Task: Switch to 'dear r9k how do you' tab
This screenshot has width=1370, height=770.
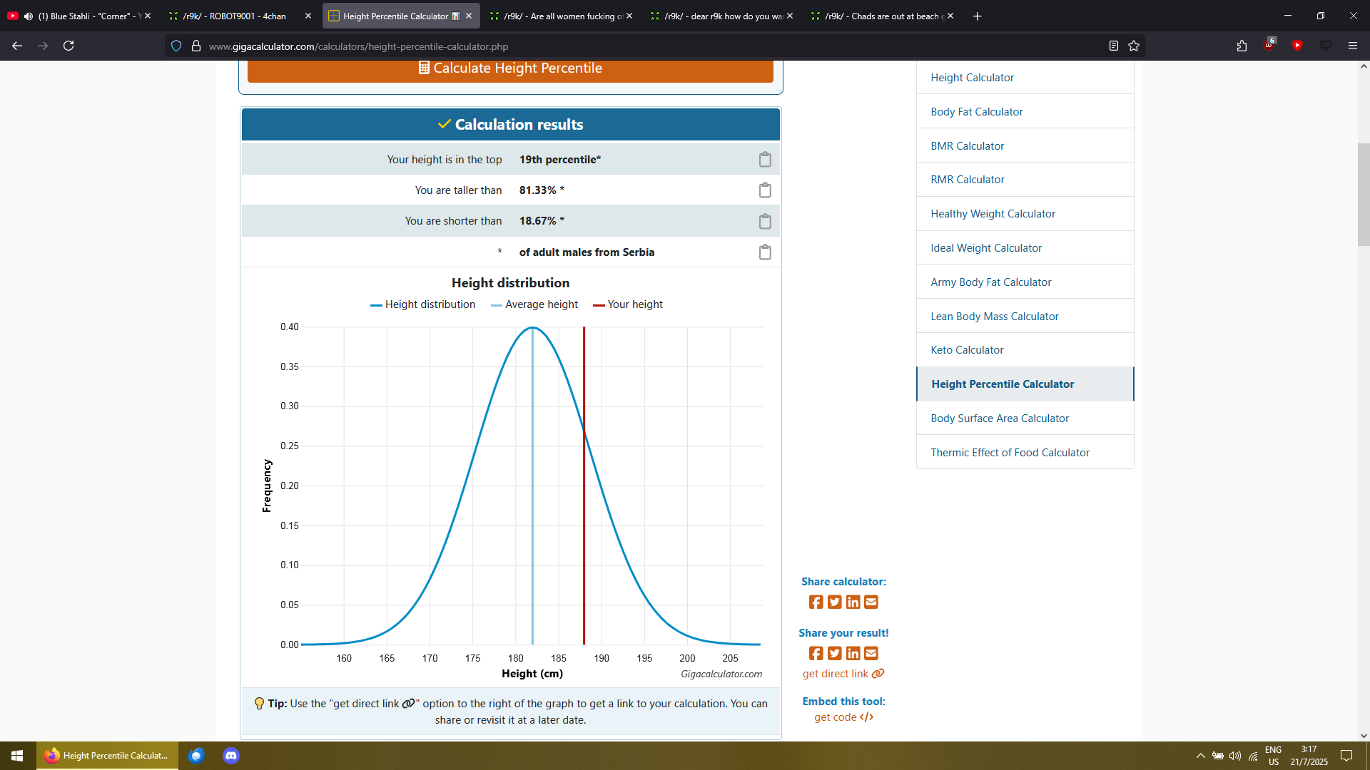Action: (x=723, y=16)
